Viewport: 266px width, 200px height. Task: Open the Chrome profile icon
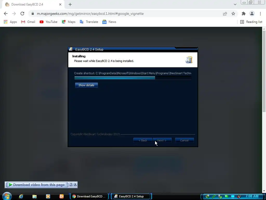252,14
